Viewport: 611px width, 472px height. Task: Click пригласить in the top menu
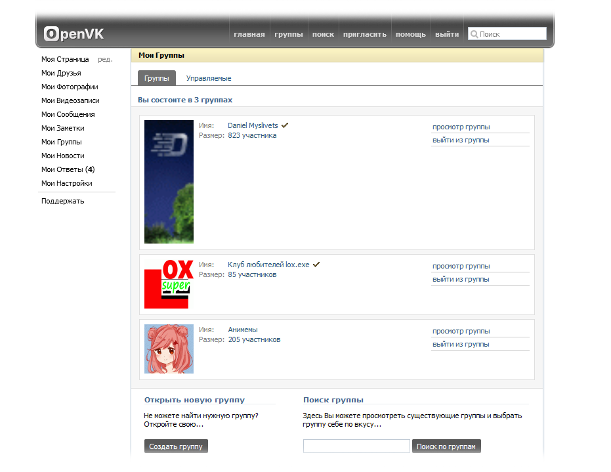click(x=365, y=34)
